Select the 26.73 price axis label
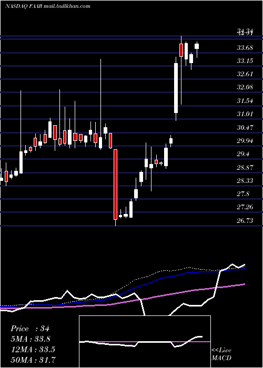This screenshot has height=368, width=263. click(245, 221)
